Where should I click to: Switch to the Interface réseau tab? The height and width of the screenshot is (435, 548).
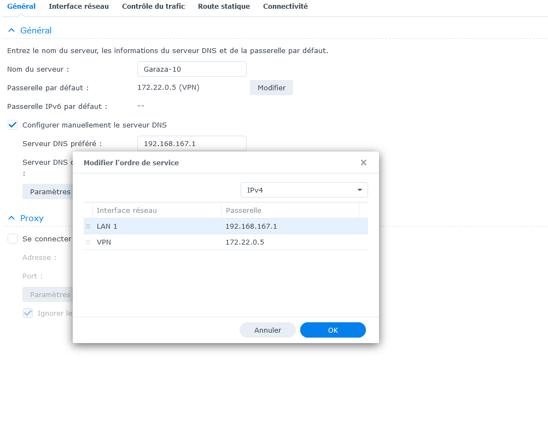[79, 7]
